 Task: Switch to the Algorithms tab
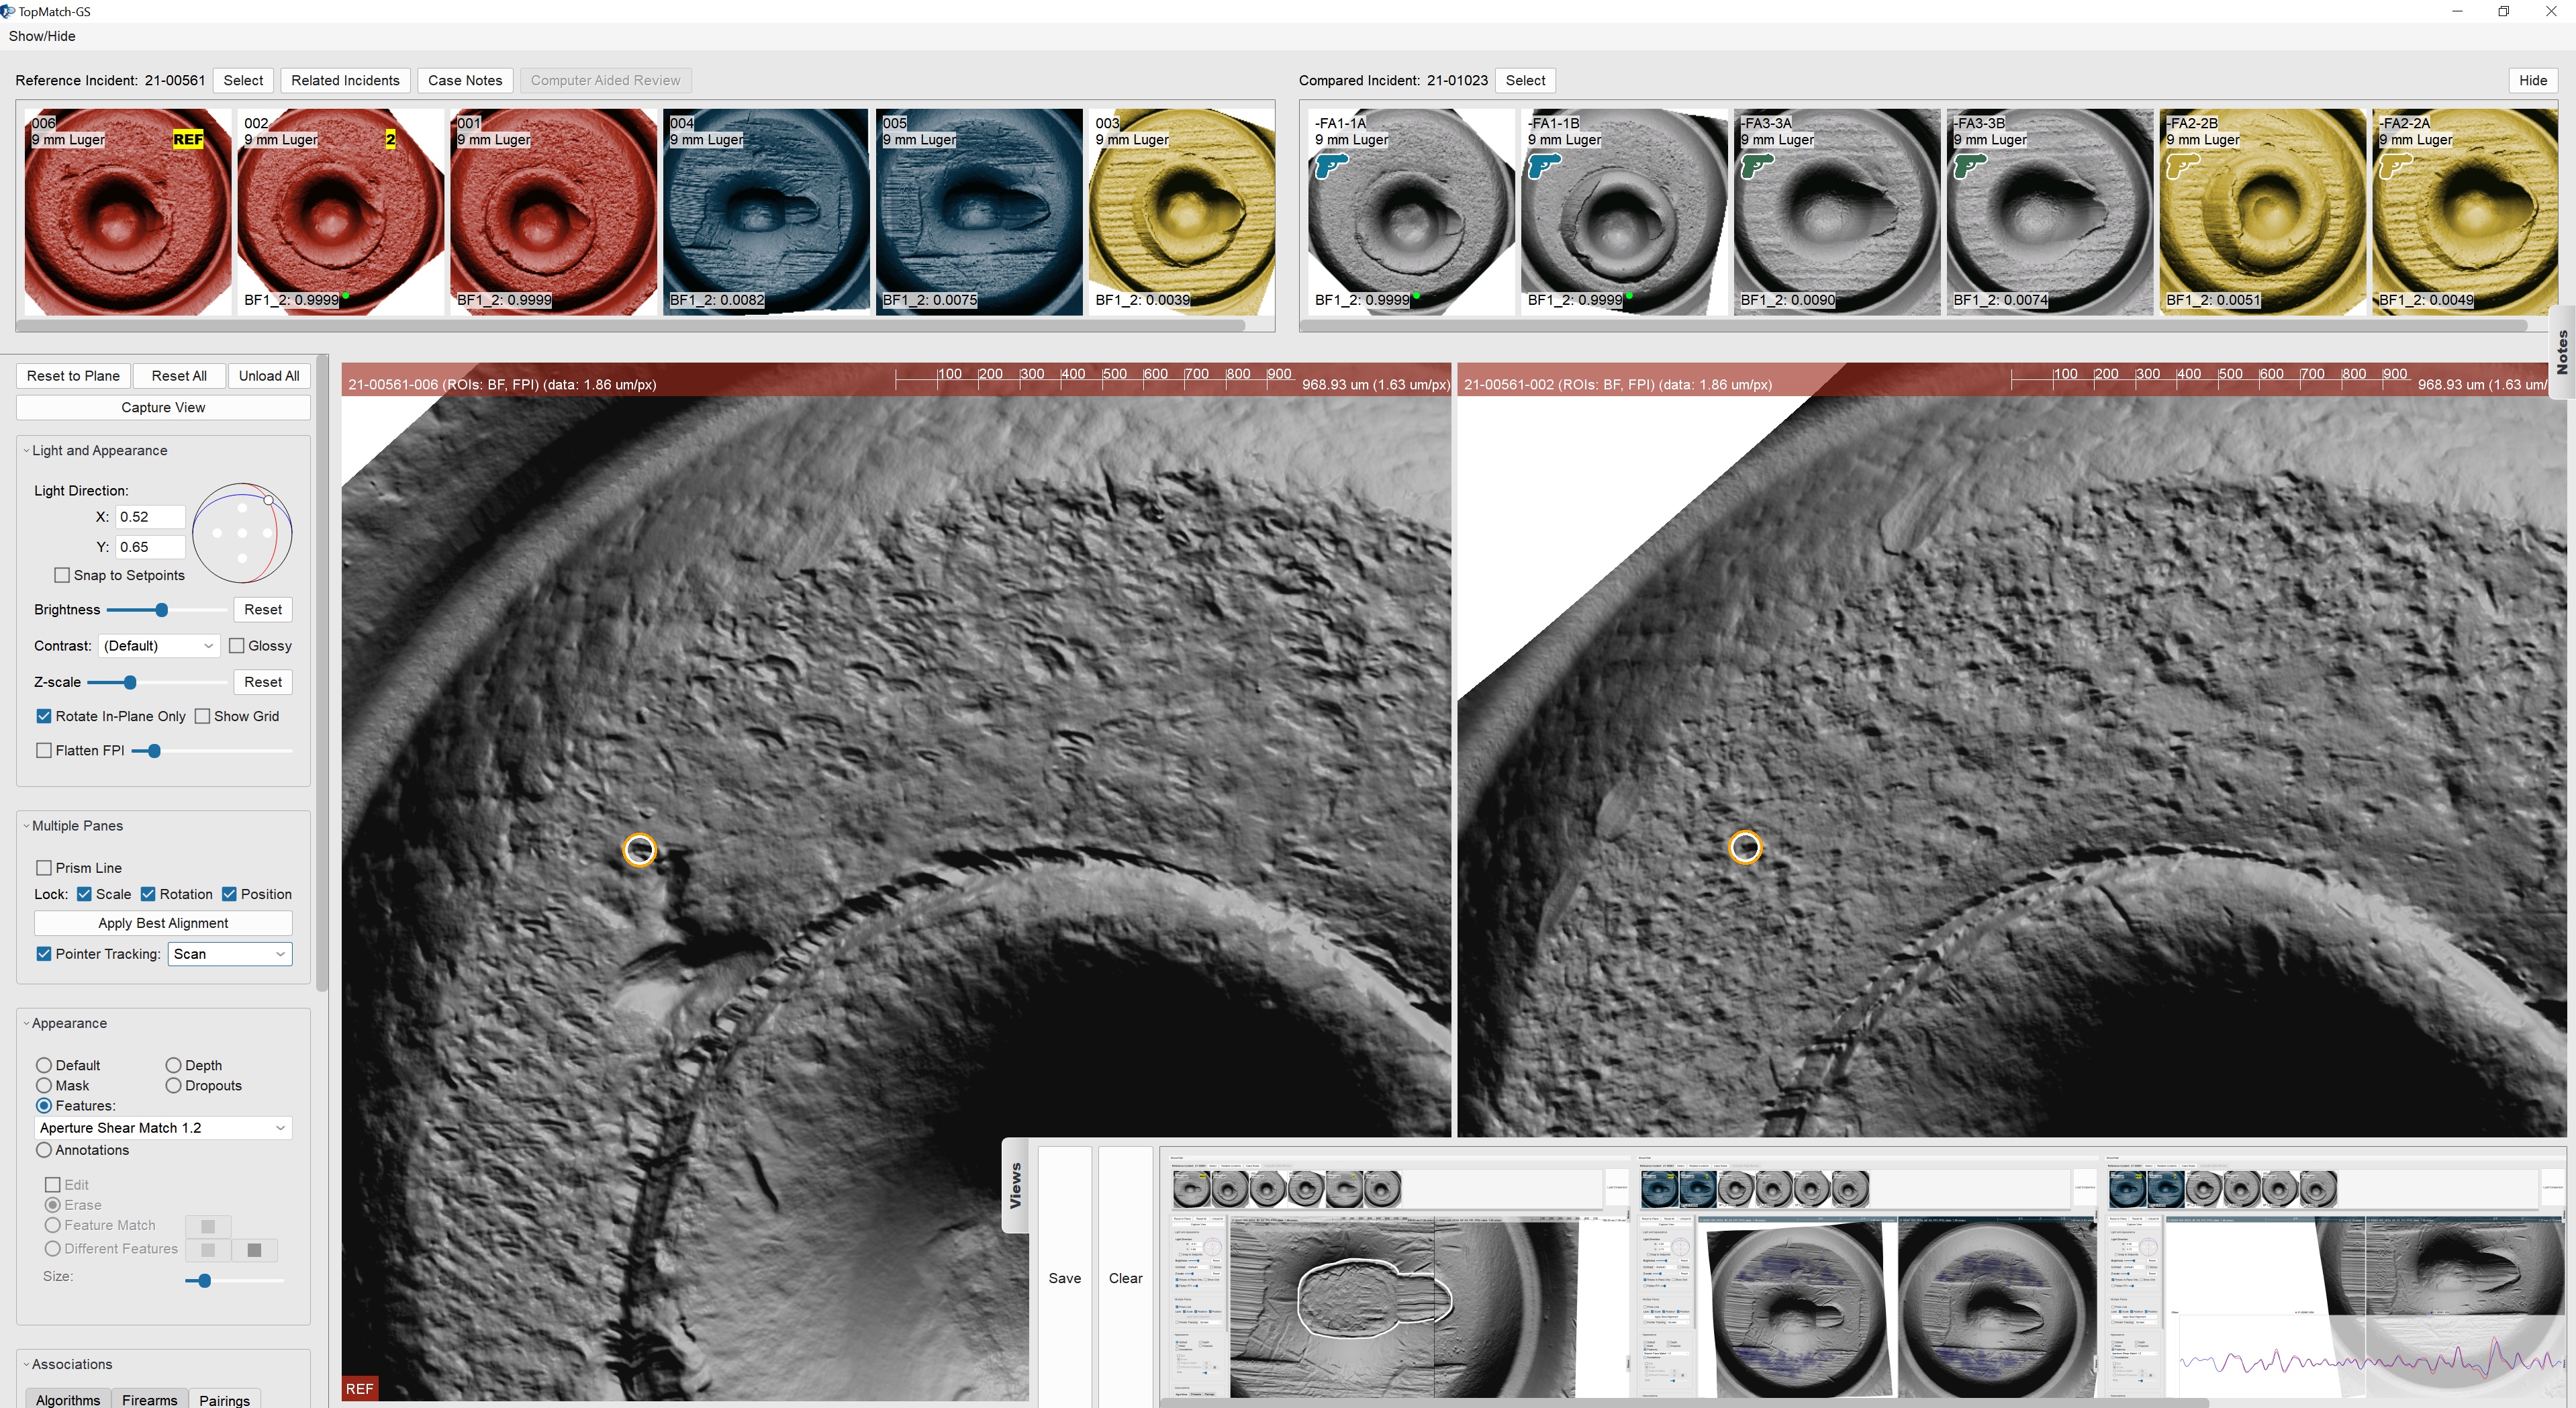pos(68,1400)
